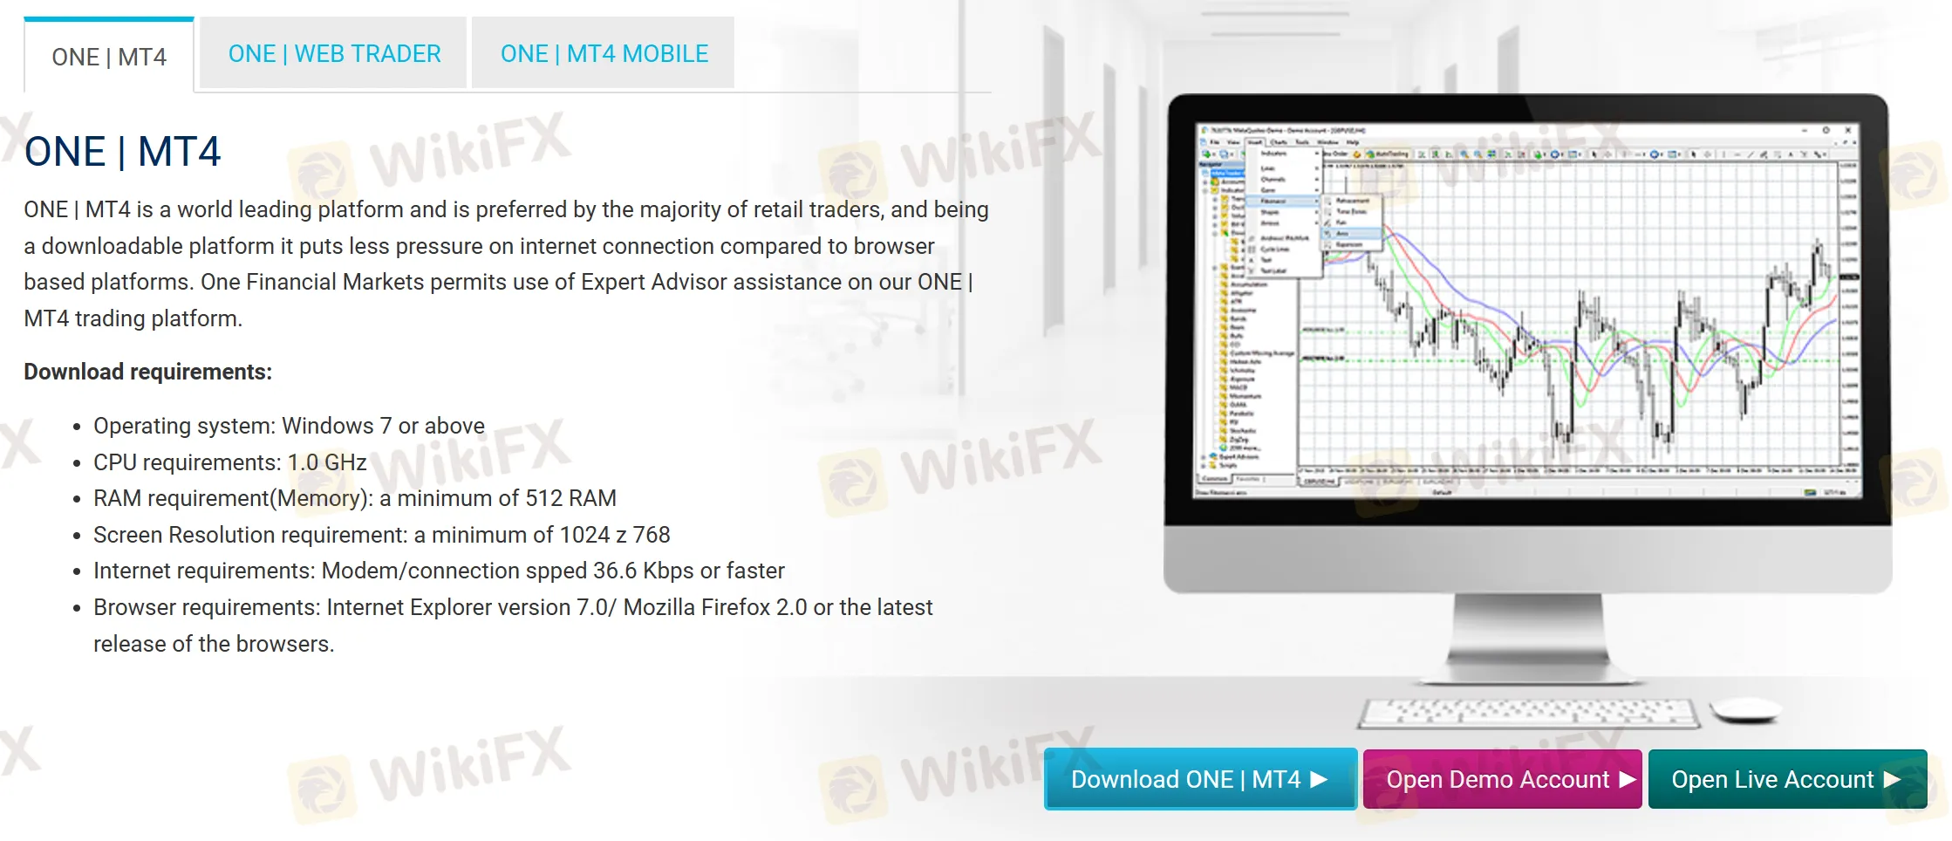Screen dimensions: 1952x841
Task: Click 'RAM requirement(Memory): a minimum of 512 RAM'
Action: click(x=355, y=498)
